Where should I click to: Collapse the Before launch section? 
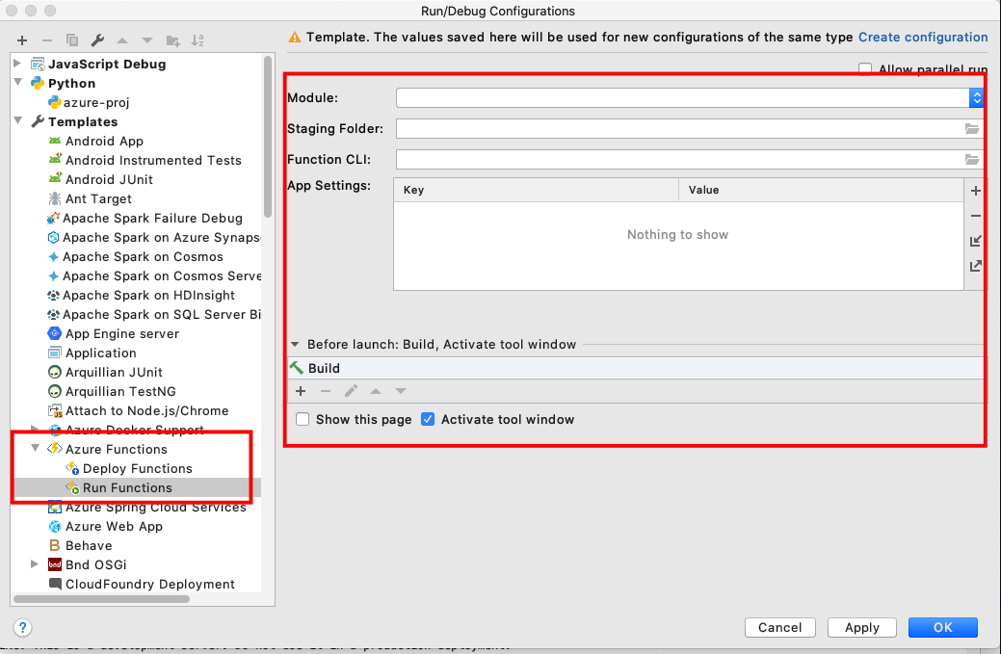(295, 344)
